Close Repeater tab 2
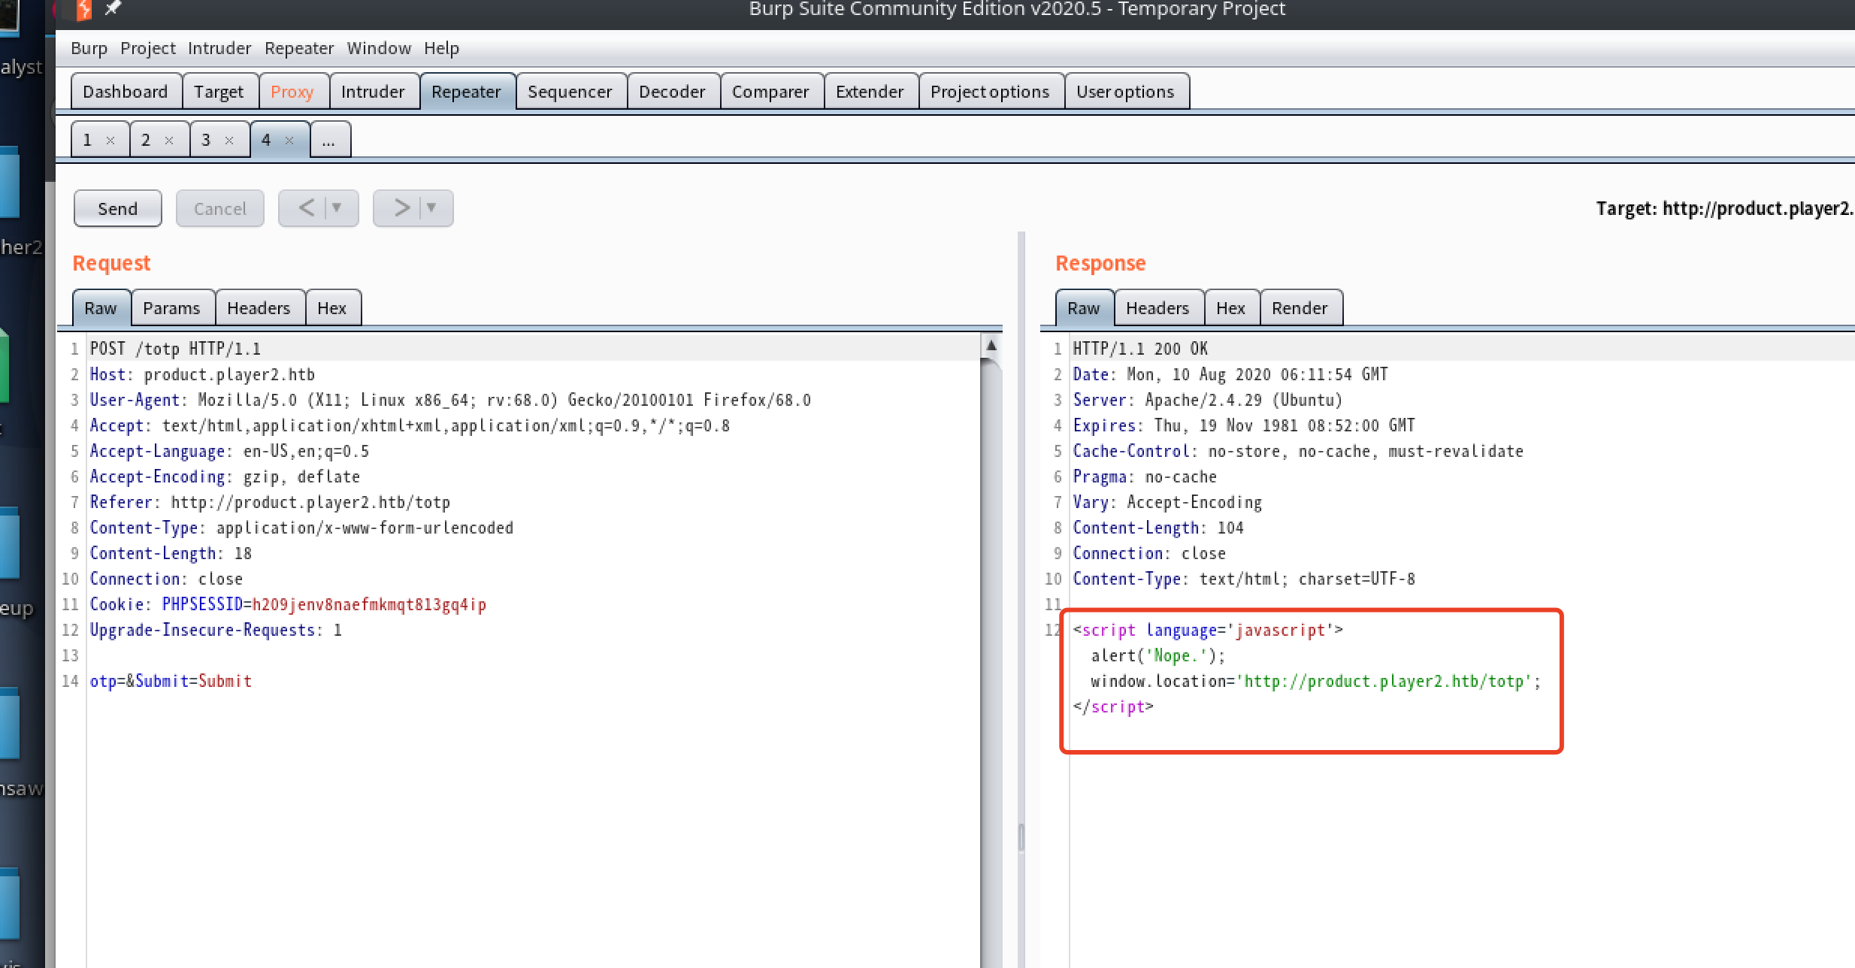The height and width of the screenshot is (968, 1855). pyautogui.click(x=169, y=141)
